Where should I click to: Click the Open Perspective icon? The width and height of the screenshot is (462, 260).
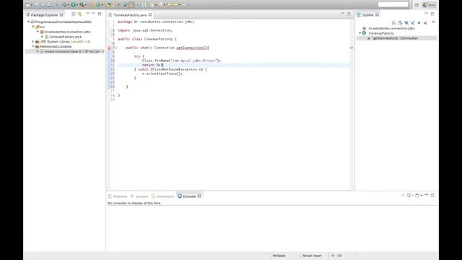click(417, 5)
